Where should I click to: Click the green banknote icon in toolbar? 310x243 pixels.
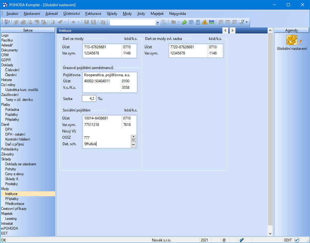tap(184, 22)
